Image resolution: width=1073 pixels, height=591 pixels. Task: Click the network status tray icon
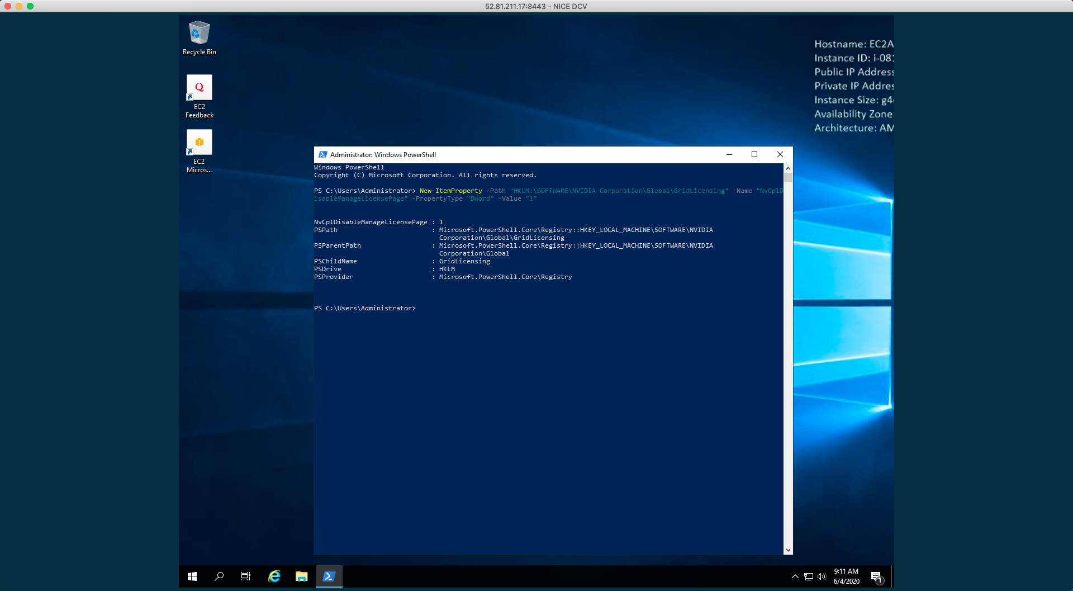click(x=809, y=576)
